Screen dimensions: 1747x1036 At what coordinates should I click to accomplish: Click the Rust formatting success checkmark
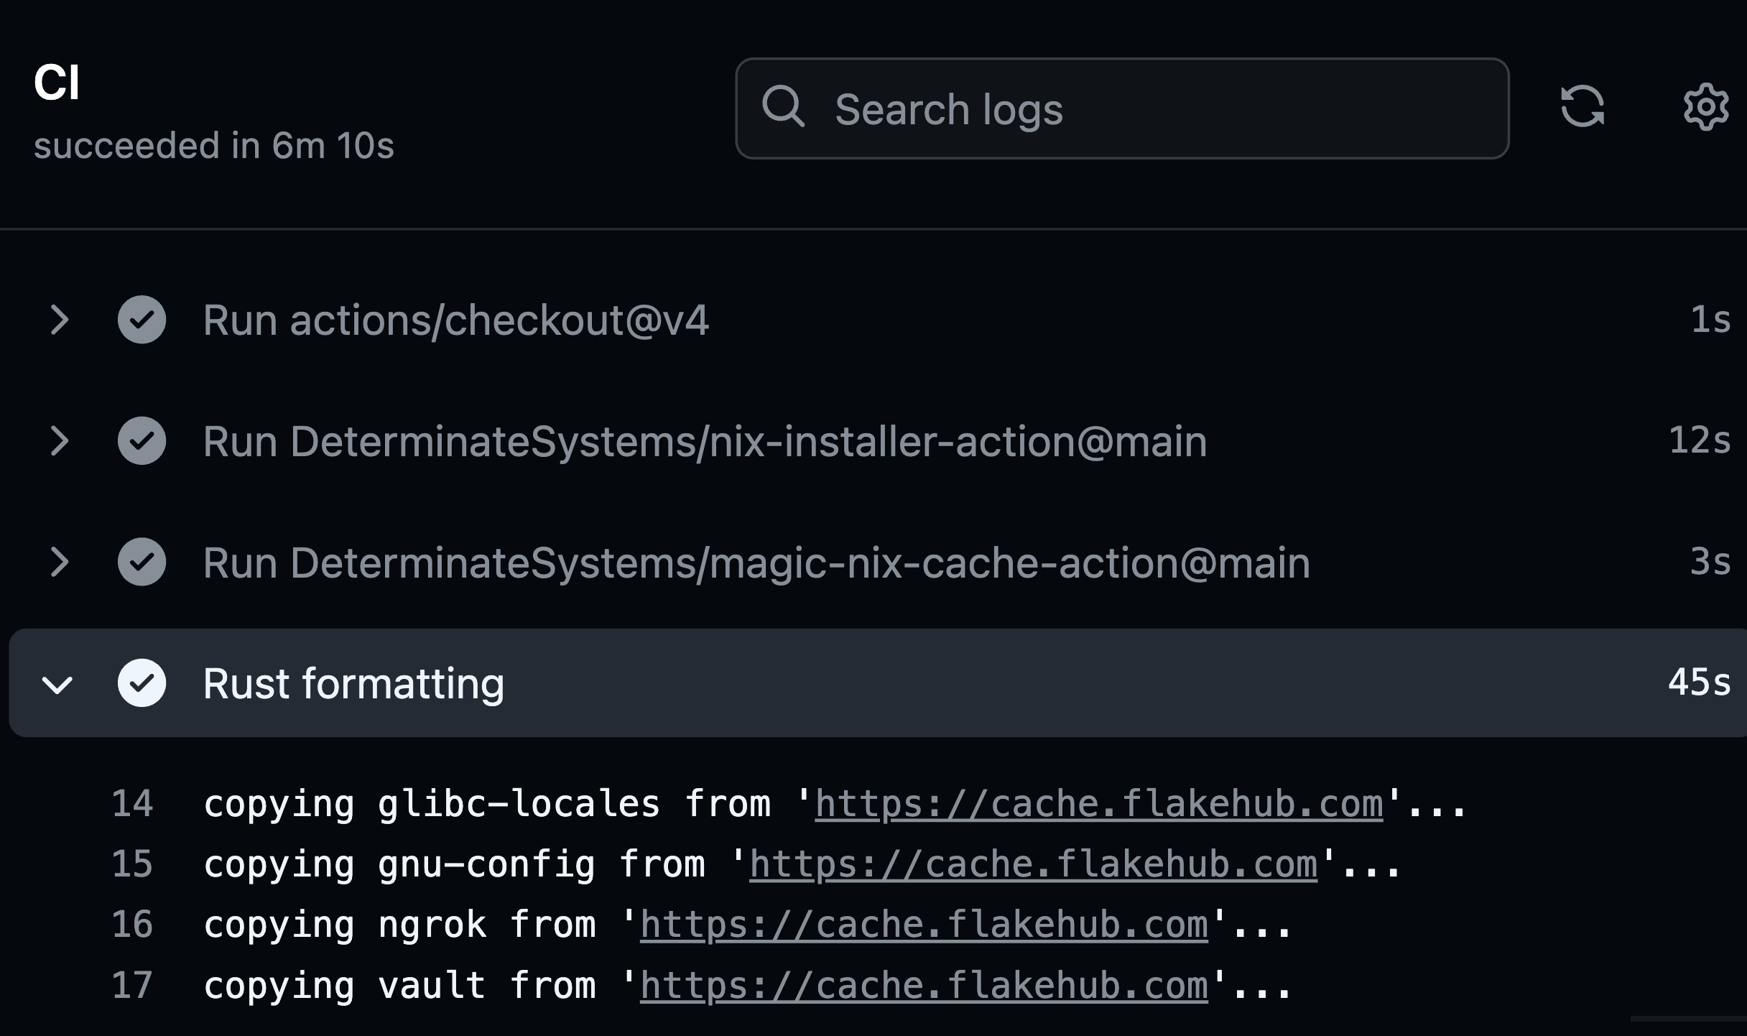142,683
